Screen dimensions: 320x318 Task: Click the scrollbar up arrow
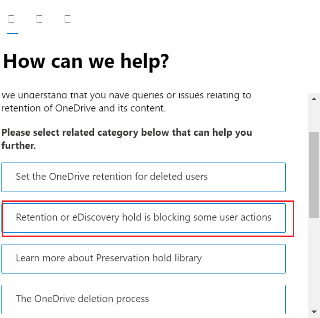pos(314,99)
